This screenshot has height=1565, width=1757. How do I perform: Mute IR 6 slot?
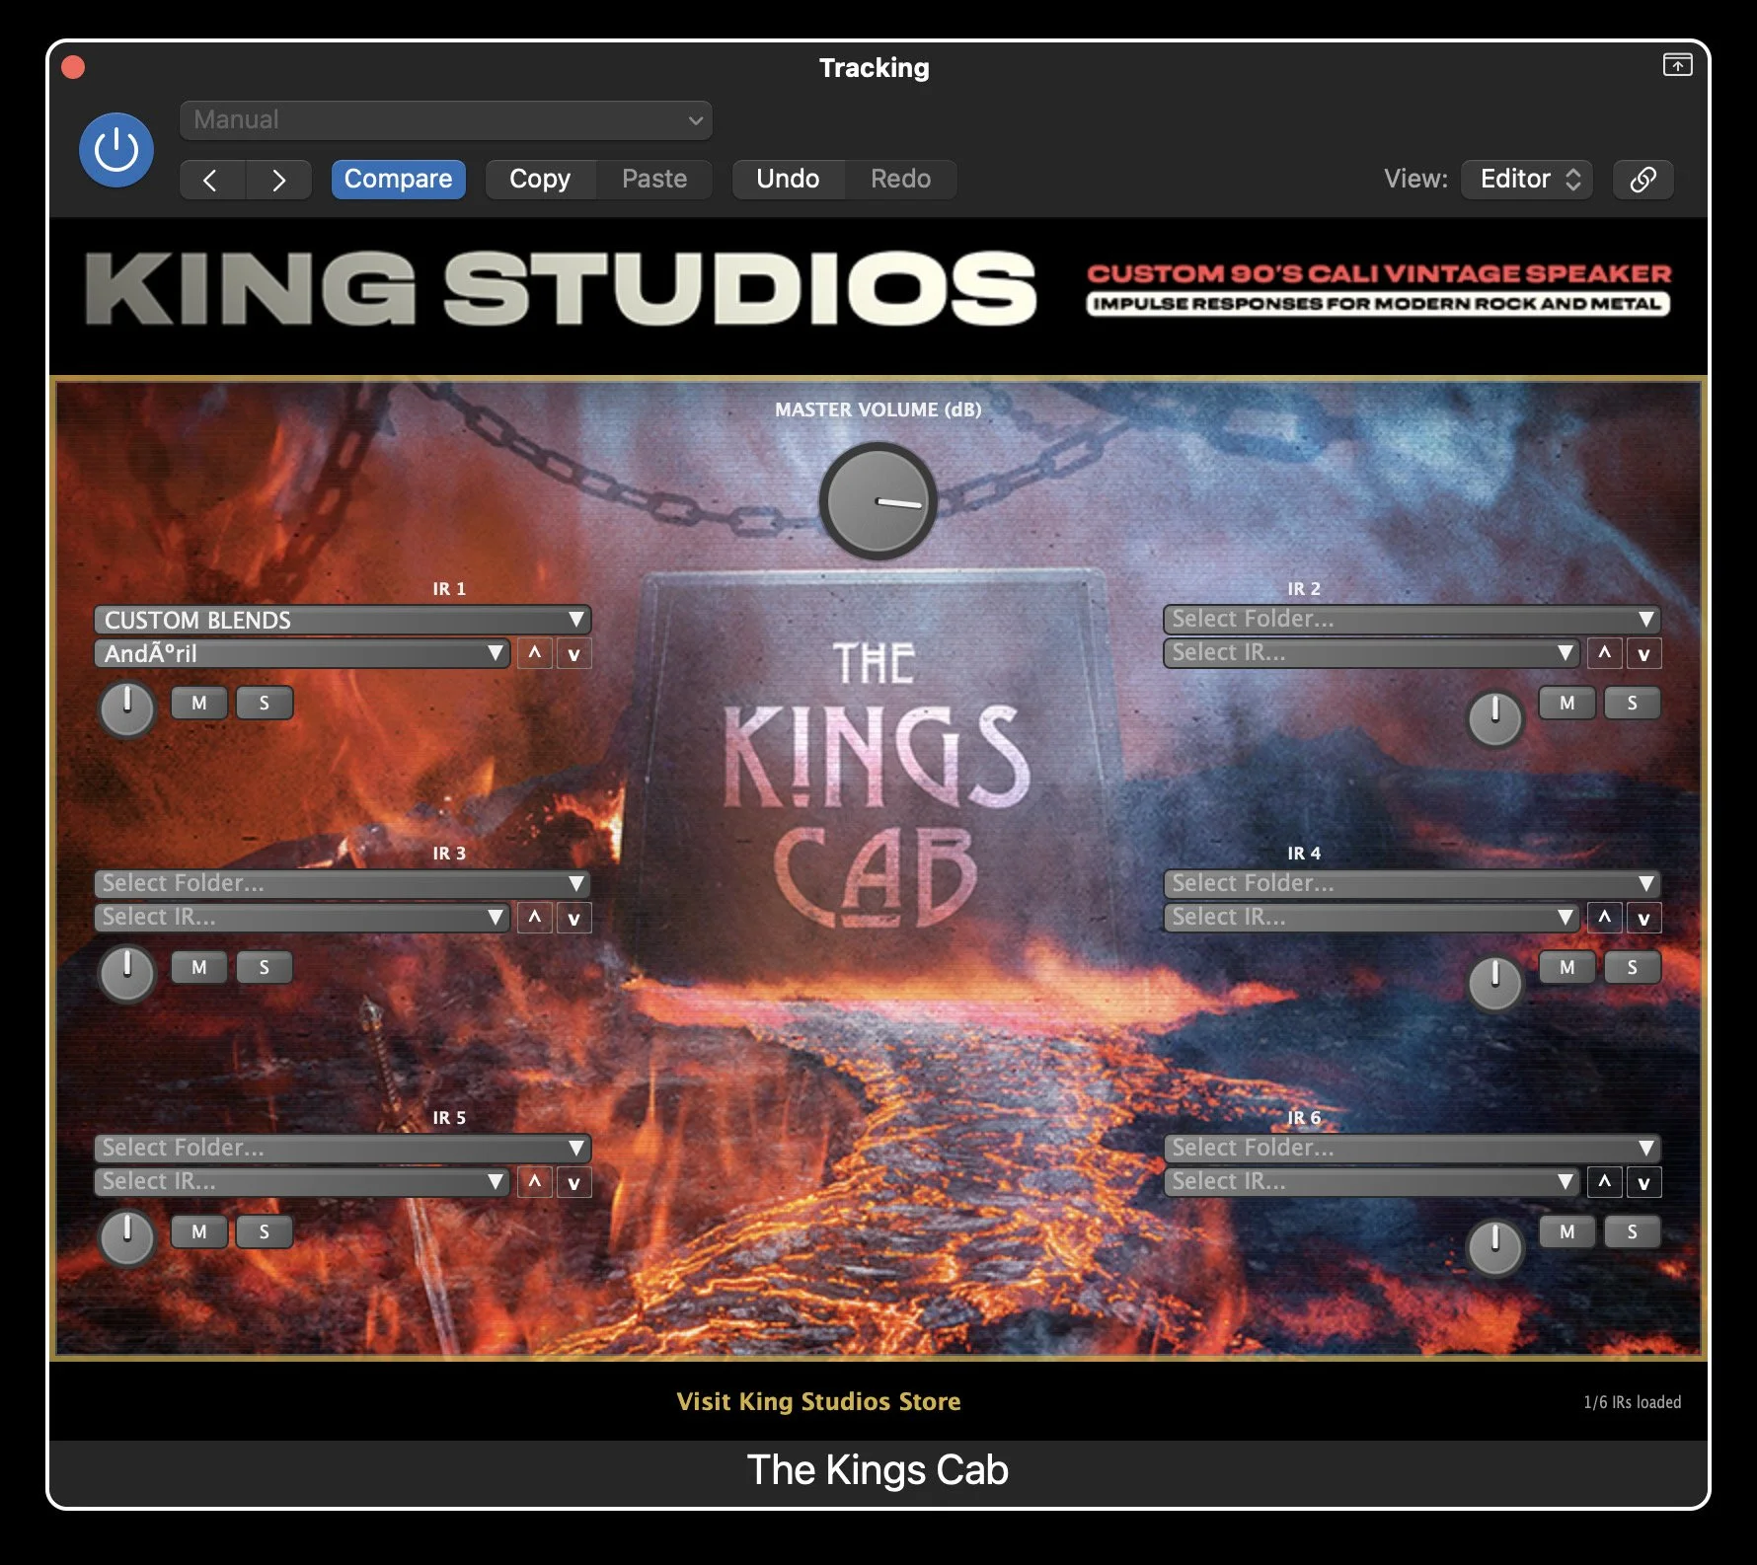click(1567, 1231)
